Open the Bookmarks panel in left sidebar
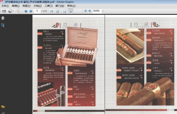The image size is (177, 114). point(3,25)
